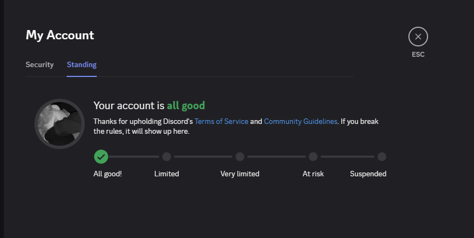Click the Very limited status dot
Viewport: 474px width, 238px height.
coord(240,157)
